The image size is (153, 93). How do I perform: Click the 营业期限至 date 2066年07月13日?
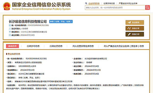pyautogui.click(x=94, y=70)
